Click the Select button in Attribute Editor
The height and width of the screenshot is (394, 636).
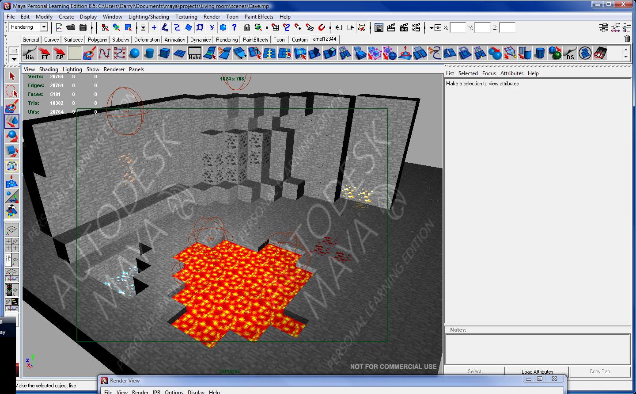(x=474, y=371)
